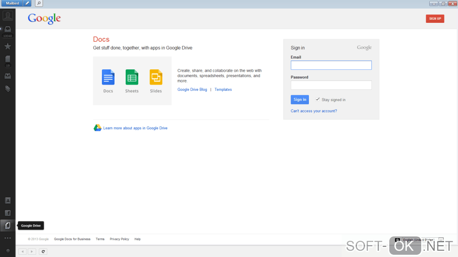Click the blue Sign in button
The height and width of the screenshot is (257, 458).
[x=299, y=100]
